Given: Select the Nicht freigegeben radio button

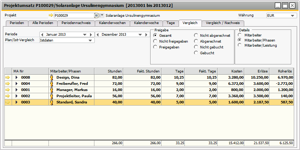Looking at the screenshot, I should click(x=155, y=41).
